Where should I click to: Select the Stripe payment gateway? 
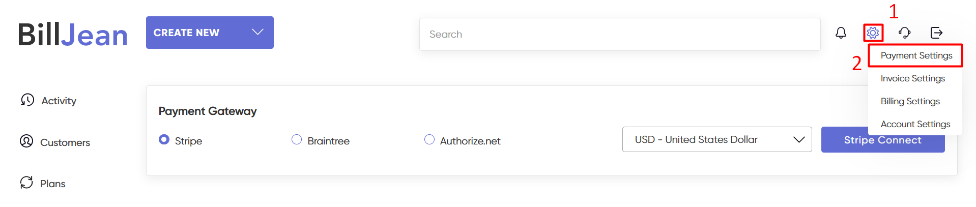click(x=164, y=139)
